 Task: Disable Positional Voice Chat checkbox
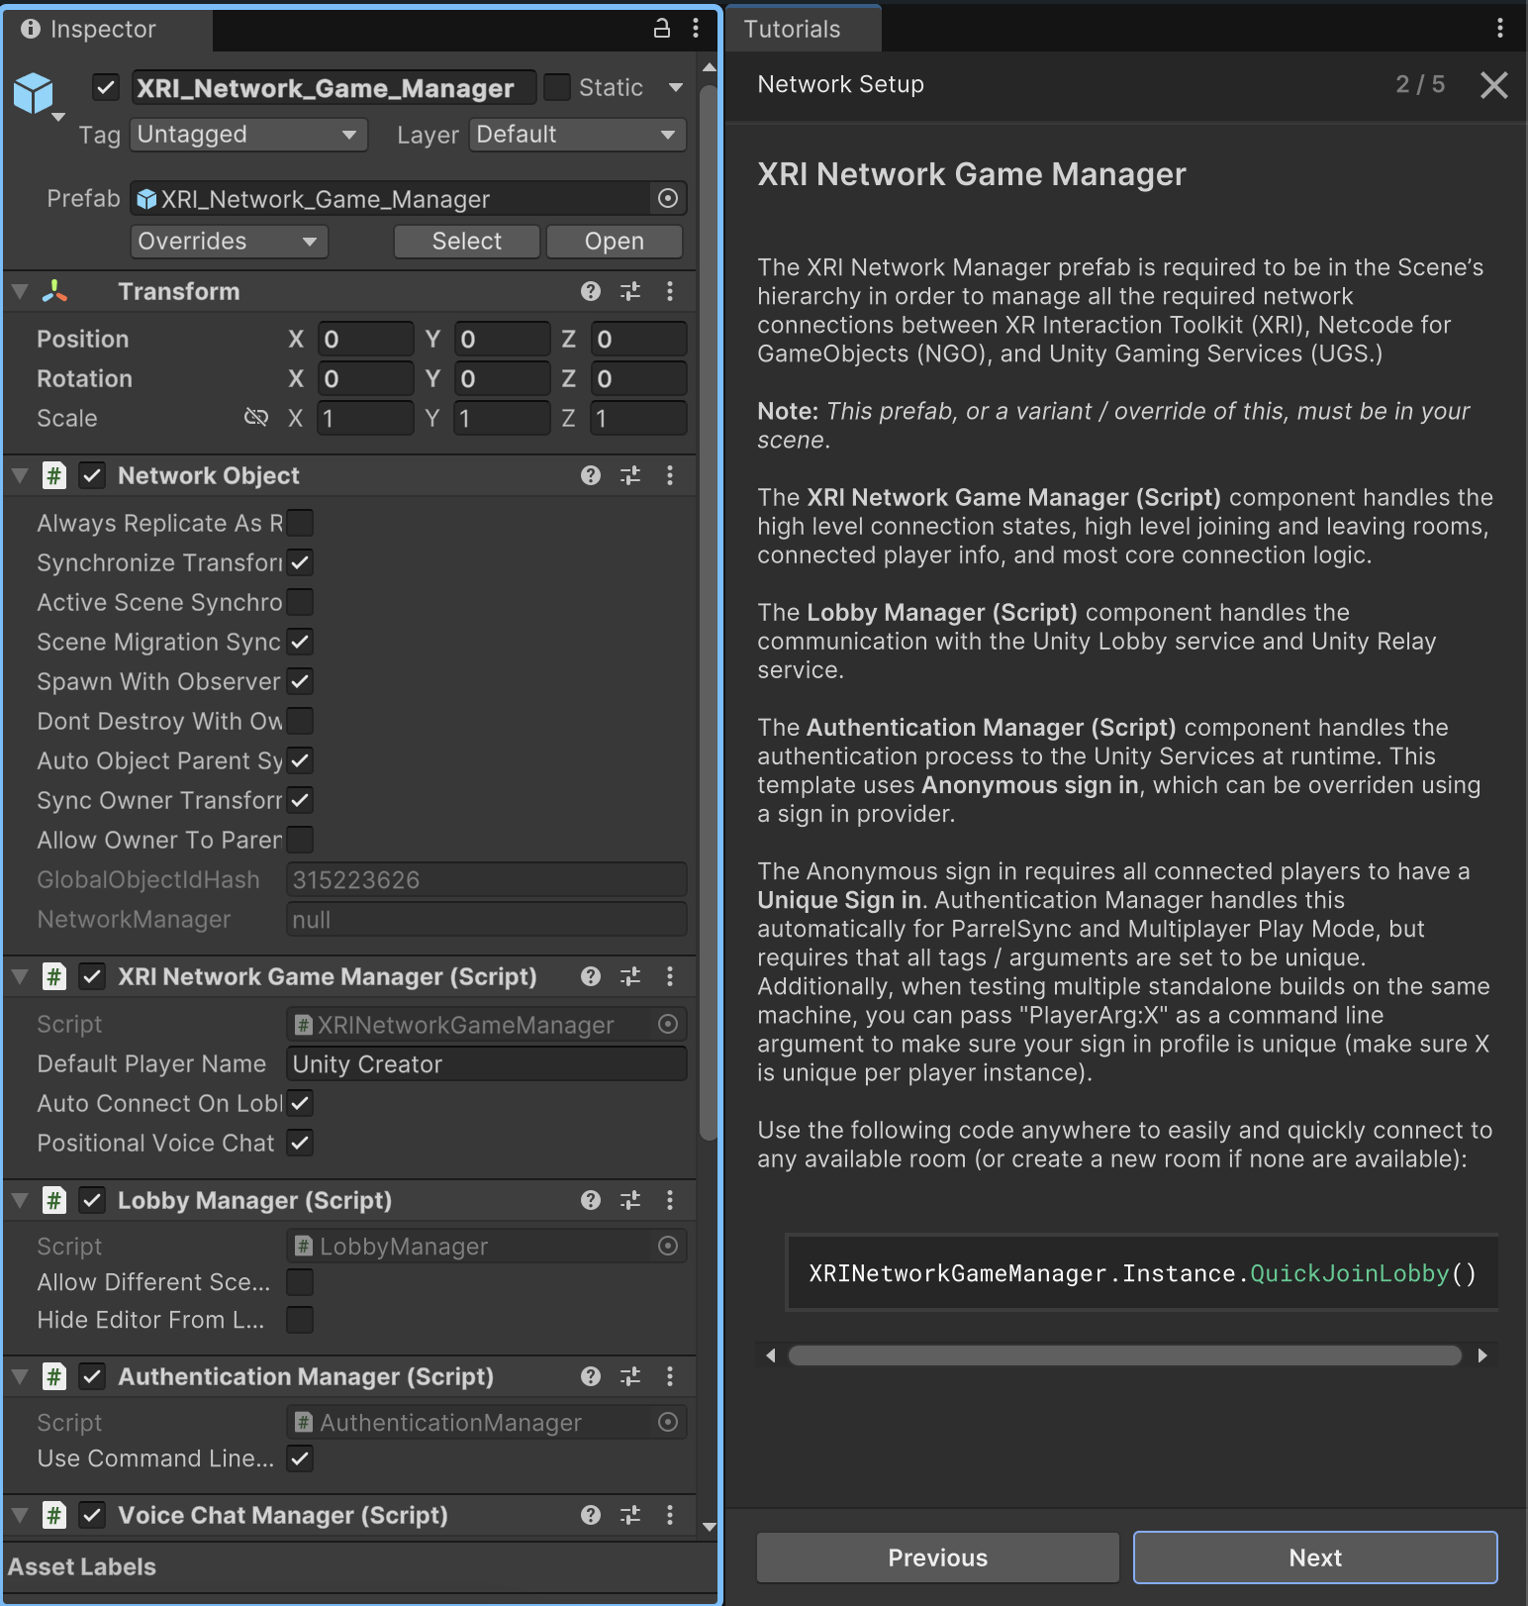(300, 1143)
